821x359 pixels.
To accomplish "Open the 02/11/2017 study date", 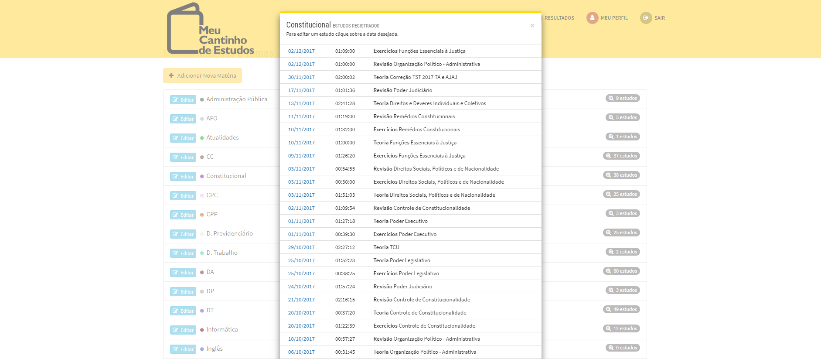I will click(301, 208).
